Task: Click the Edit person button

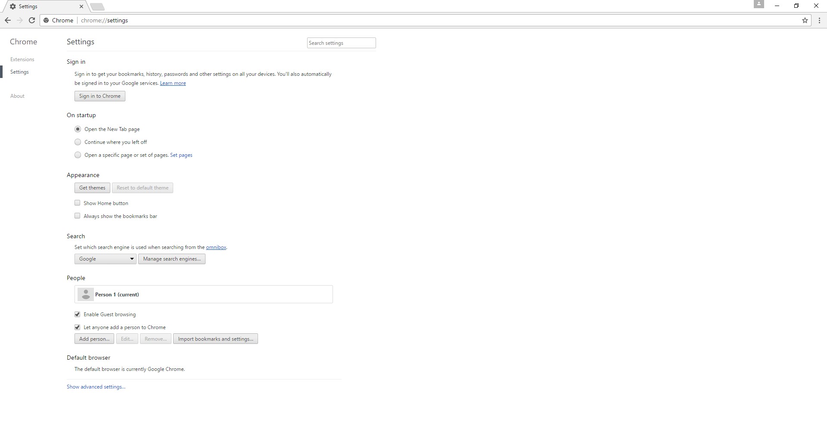Action: [127, 339]
